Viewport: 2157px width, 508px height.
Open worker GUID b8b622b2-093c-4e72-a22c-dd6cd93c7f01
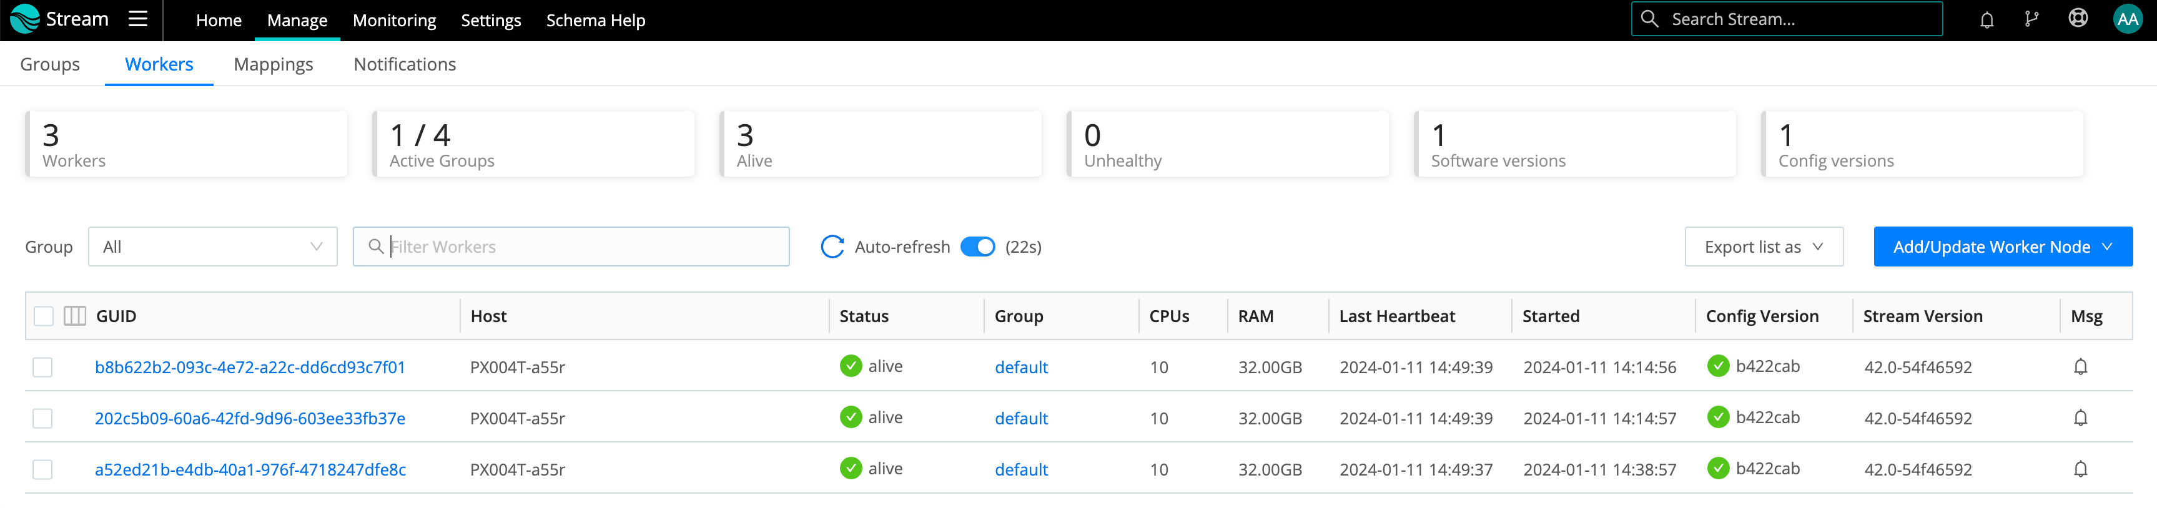(x=250, y=368)
